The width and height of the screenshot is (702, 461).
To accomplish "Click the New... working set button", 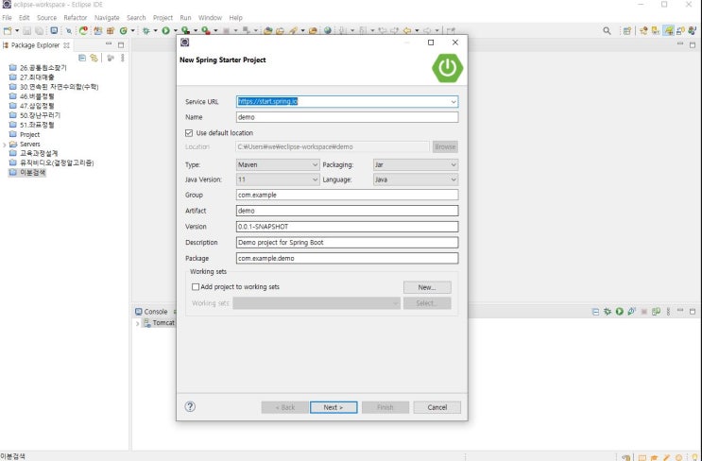I will [x=427, y=287].
